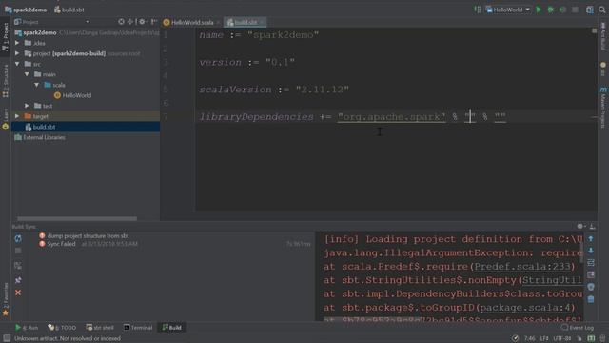This screenshot has width=609, height=343.
Task: Expand the test folder
Action: coord(27,106)
